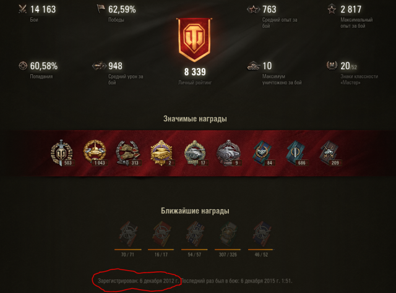Click the grey tank medal with count 9

(x=228, y=153)
